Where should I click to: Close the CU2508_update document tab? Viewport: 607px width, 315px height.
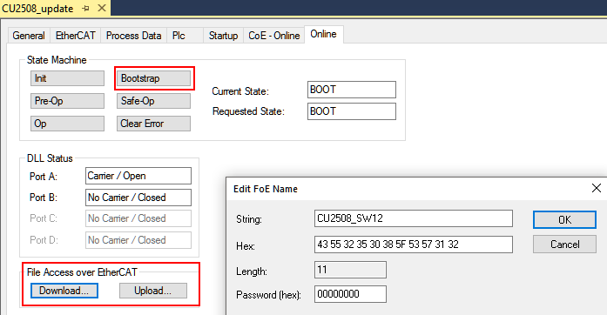[x=102, y=8]
